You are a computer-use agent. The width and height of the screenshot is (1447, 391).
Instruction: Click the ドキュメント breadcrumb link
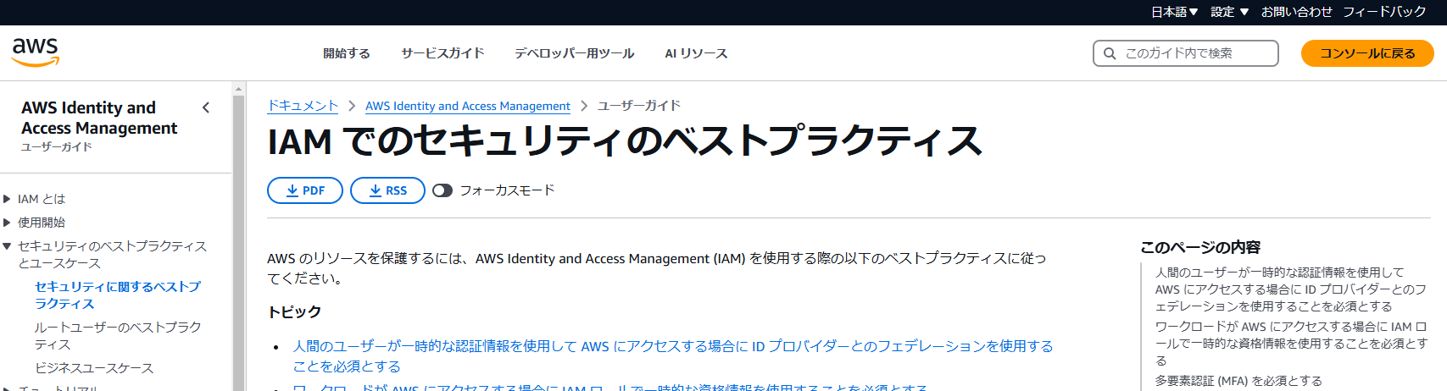(303, 106)
